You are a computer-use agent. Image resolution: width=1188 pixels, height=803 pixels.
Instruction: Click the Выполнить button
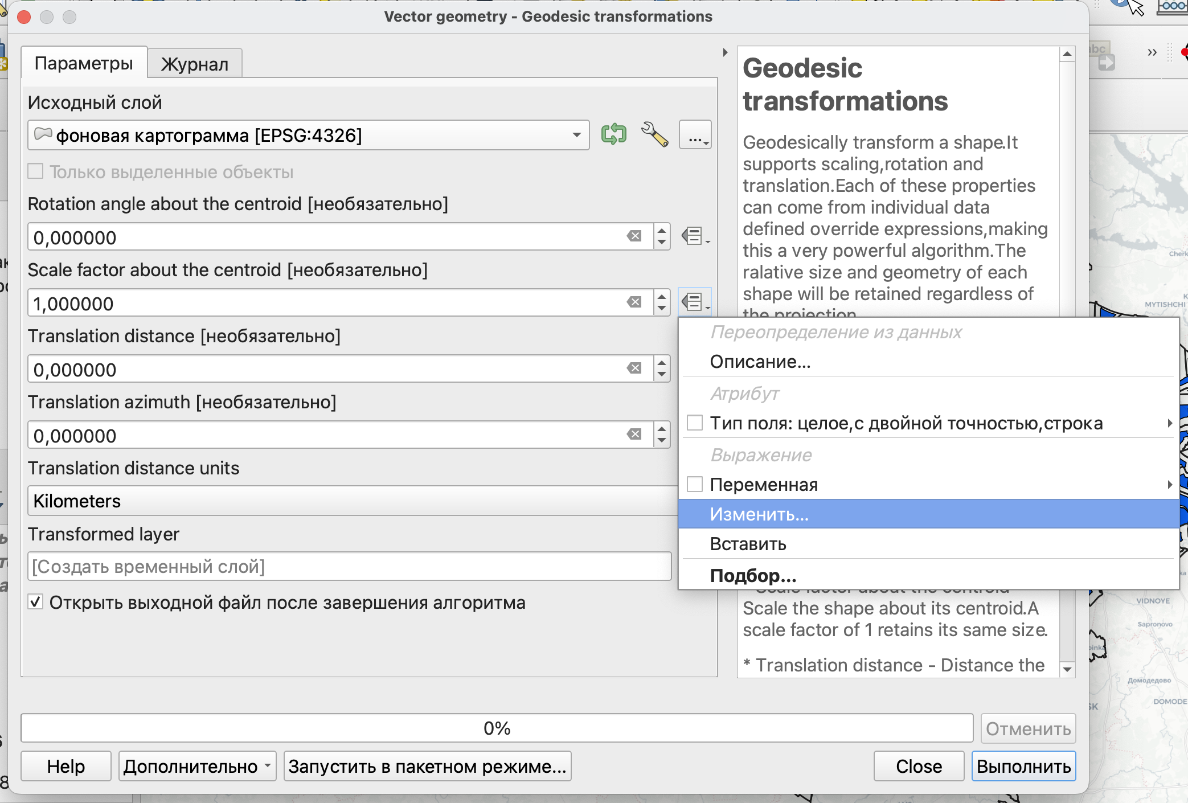[x=1023, y=767]
